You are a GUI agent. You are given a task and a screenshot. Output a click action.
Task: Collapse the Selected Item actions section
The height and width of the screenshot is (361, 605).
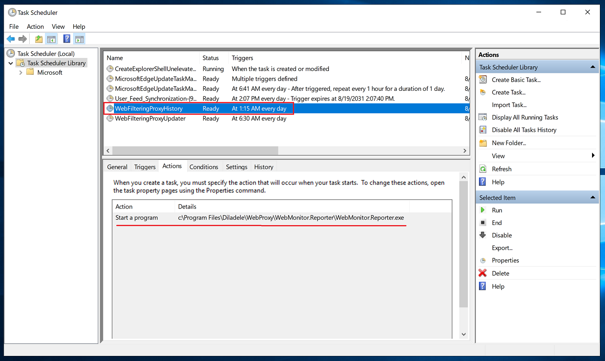click(592, 198)
